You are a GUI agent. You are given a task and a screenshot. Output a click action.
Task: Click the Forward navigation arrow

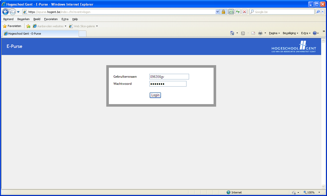[13, 12]
